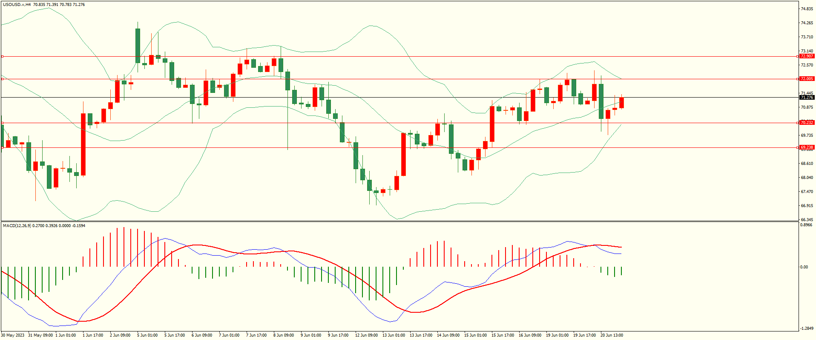Click the 66.345 price scale value
The width and height of the screenshot is (816, 340).
[807, 220]
